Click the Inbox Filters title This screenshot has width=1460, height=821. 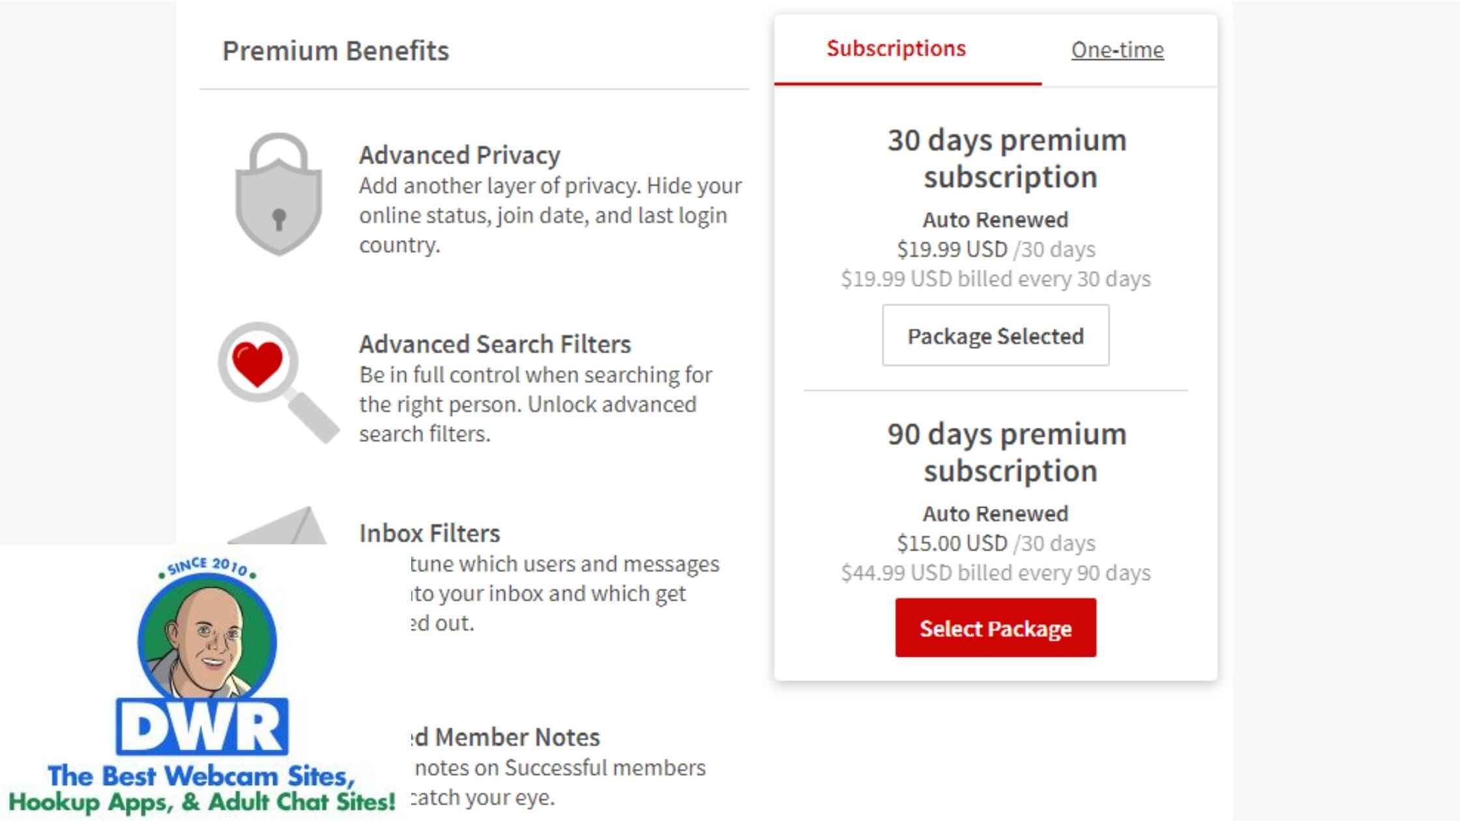pyautogui.click(x=430, y=533)
